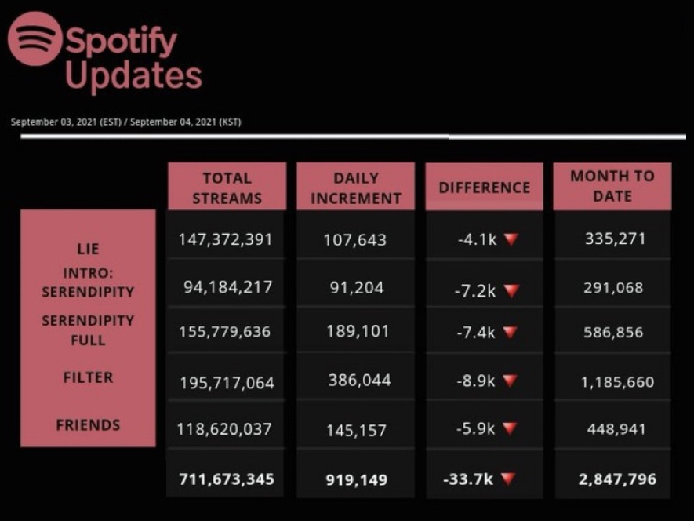The image size is (694, 521).
Task: Select the Intro: Serendipity row label
Action: click(x=88, y=283)
